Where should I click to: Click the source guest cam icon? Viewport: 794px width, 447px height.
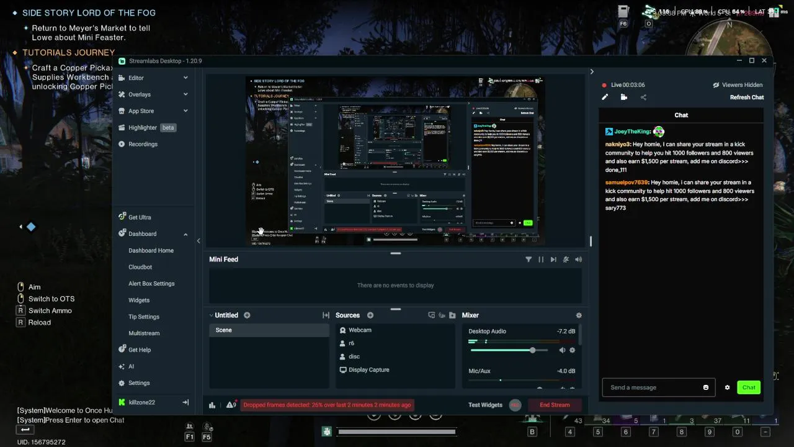(x=432, y=315)
